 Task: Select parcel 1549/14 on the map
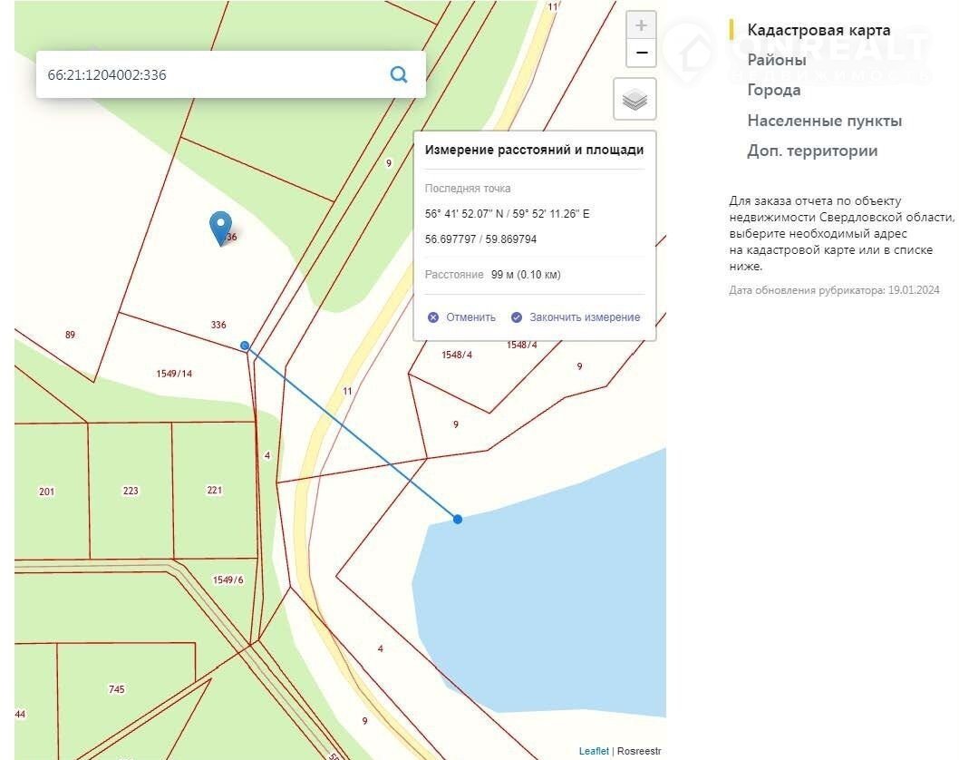pyautogui.click(x=174, y=374)
